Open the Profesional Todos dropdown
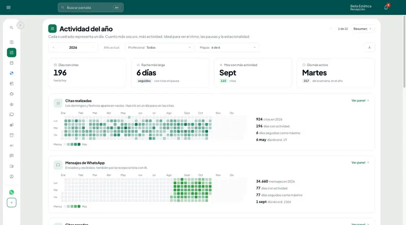Viewport: 406px width, 225px height. (x=160, y=48)
